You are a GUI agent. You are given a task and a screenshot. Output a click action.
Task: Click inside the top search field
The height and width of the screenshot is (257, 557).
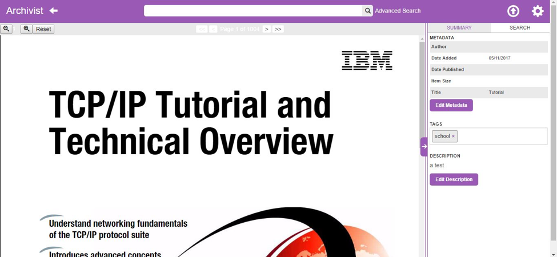[253, 11]
